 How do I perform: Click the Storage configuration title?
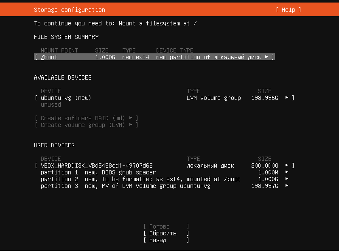(x=69, y=10)
